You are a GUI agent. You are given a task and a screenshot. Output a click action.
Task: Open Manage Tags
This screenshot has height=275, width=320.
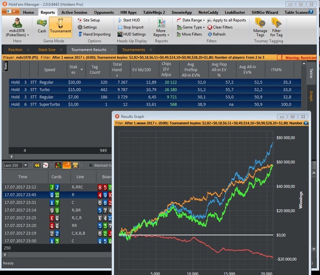click(x=260, y=27)
